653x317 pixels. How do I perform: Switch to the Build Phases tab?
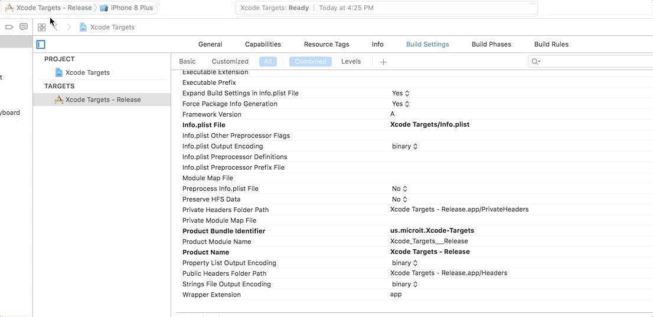491,44
